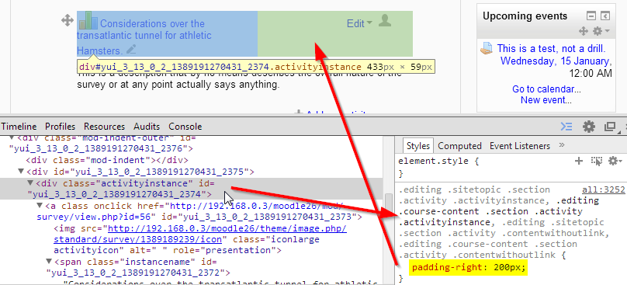The width and height of the screenshot is (627, 285).
Task: Click the survey description paragraph text
Action: coord(239,79)
